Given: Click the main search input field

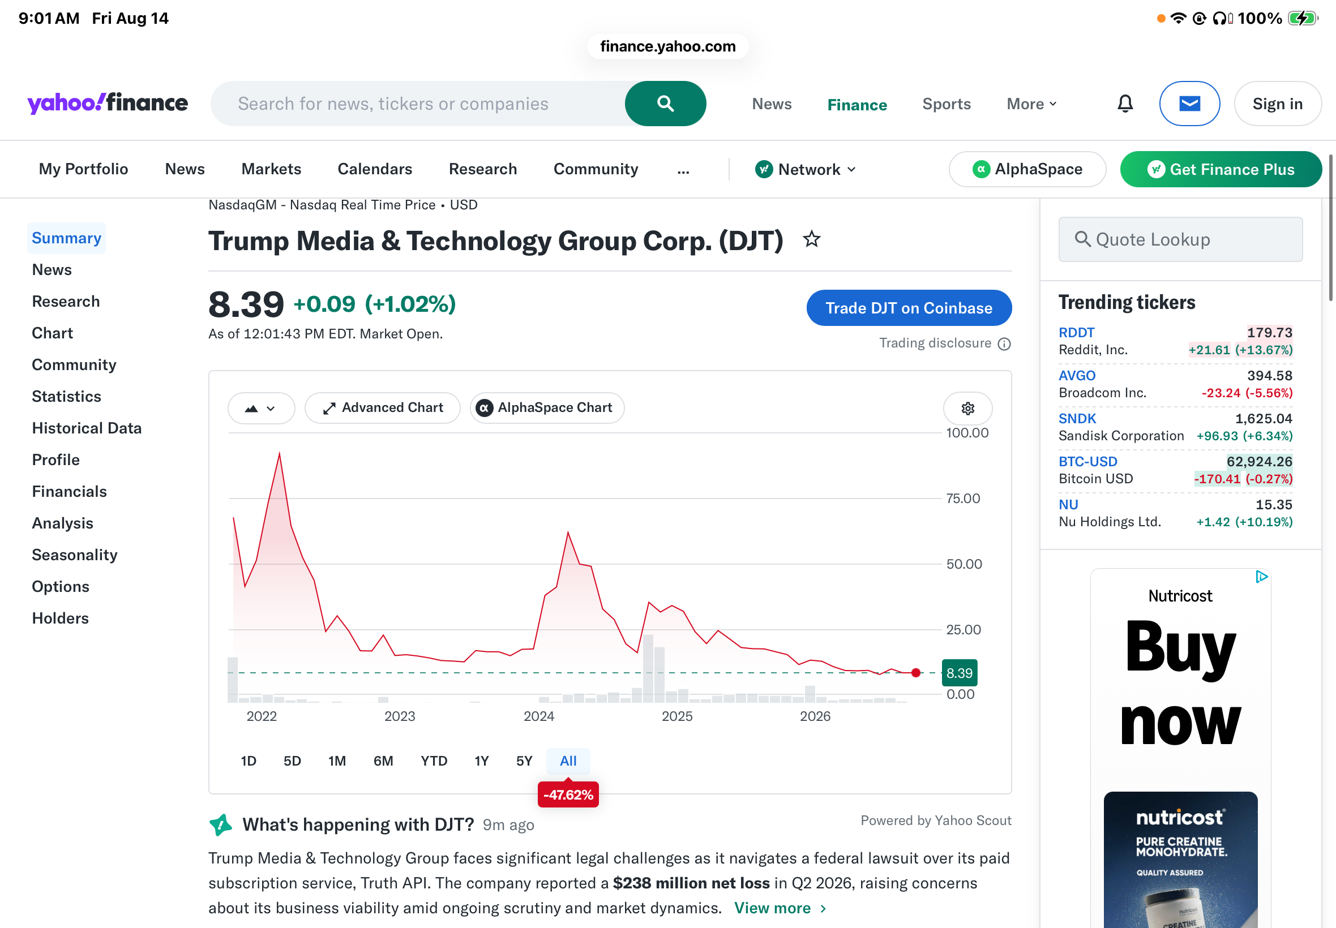Looking at the screenshot, I should coord(419,104).
